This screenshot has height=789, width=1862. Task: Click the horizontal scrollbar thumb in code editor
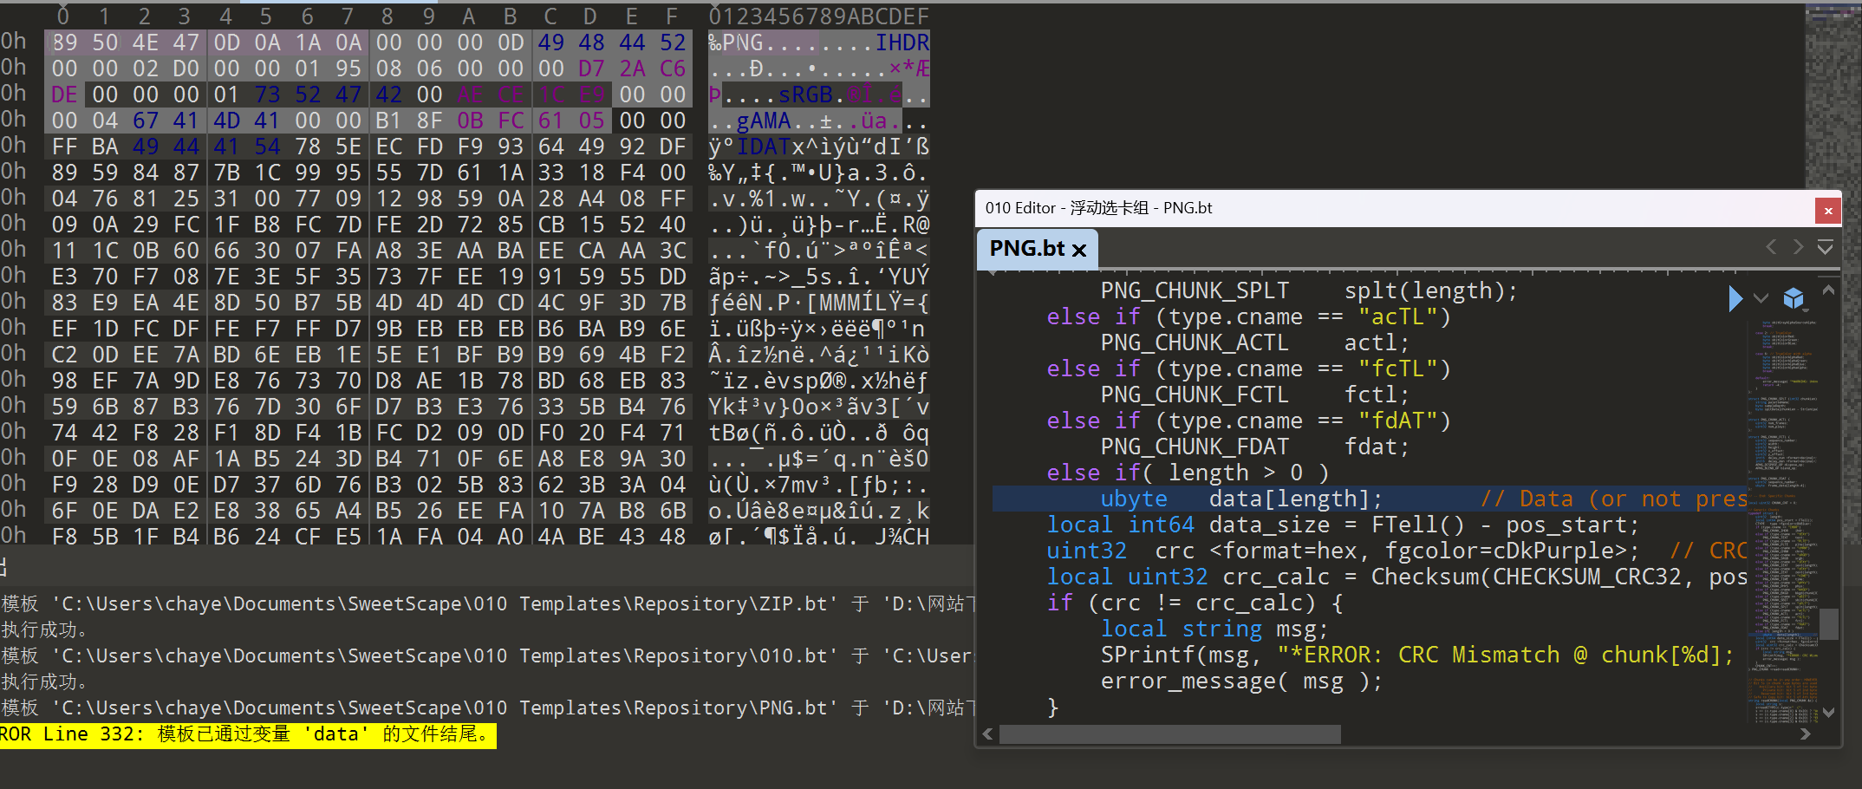point(1170,734)
